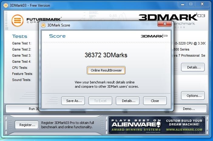Open system Details in the main window
213x141 pixels.
[x=193, y=67]
